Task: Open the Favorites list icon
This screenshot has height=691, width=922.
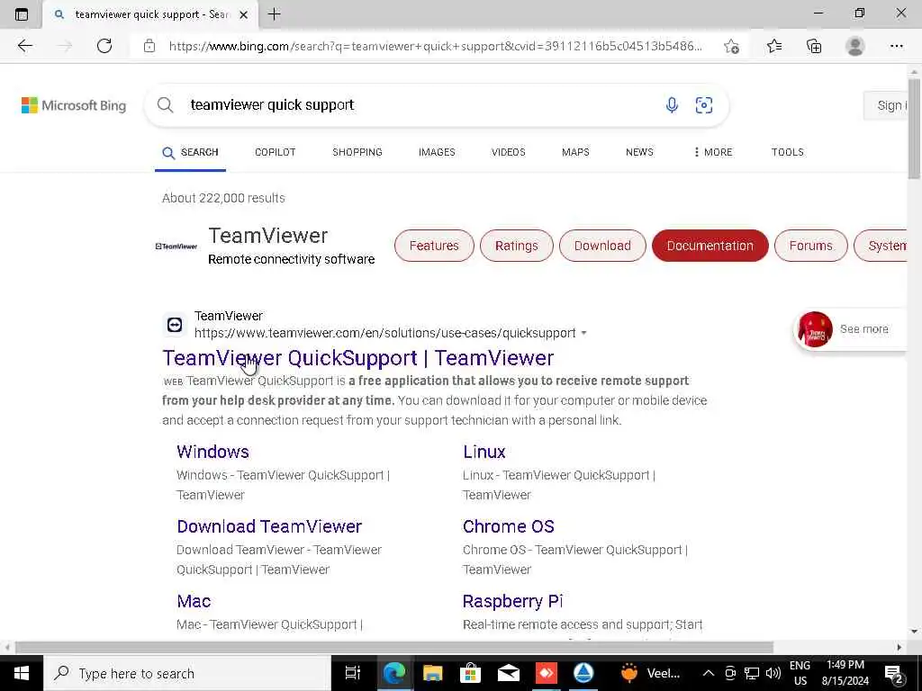Action: coord(774,46)
